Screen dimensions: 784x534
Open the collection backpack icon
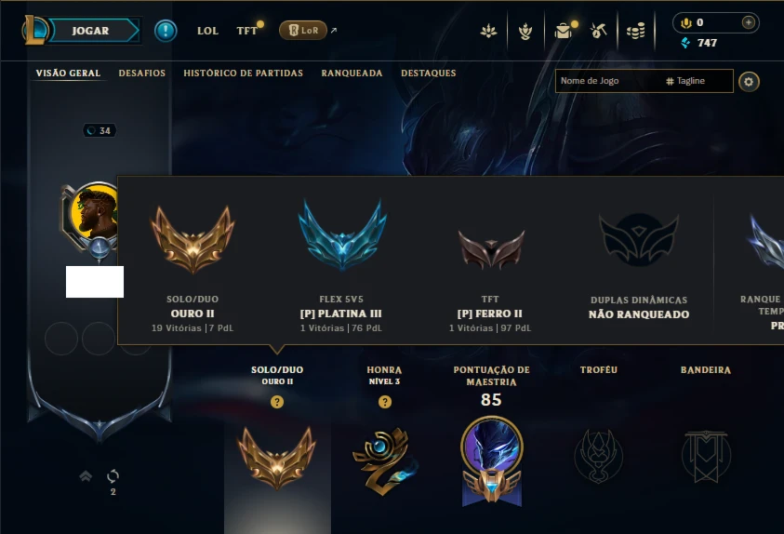coord(563,31)
